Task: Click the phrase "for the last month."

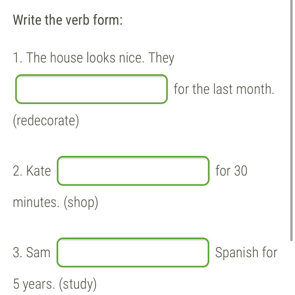Action: (x=224, y=89)
